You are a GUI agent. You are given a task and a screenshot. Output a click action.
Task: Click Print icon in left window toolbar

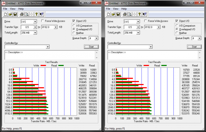22,14
